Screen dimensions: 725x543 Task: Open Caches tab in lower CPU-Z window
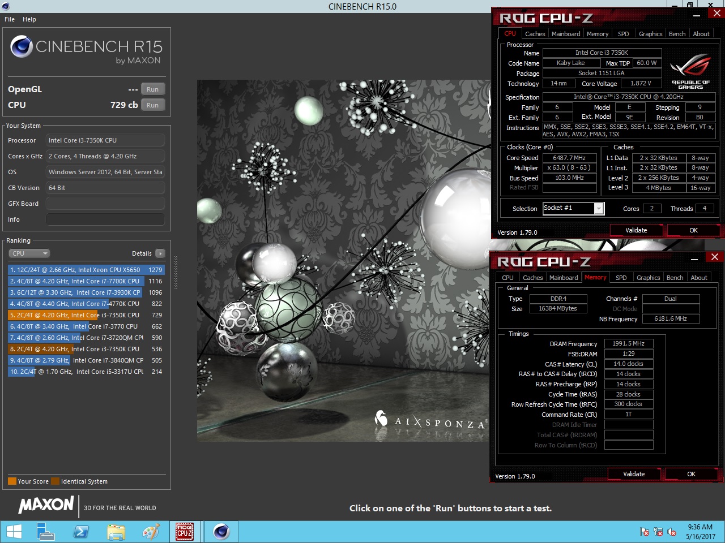pyautogui.click(x=532, y=278)
